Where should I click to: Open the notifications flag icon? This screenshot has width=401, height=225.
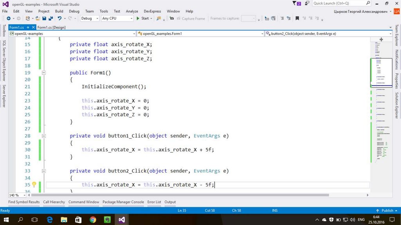point(298,4)
